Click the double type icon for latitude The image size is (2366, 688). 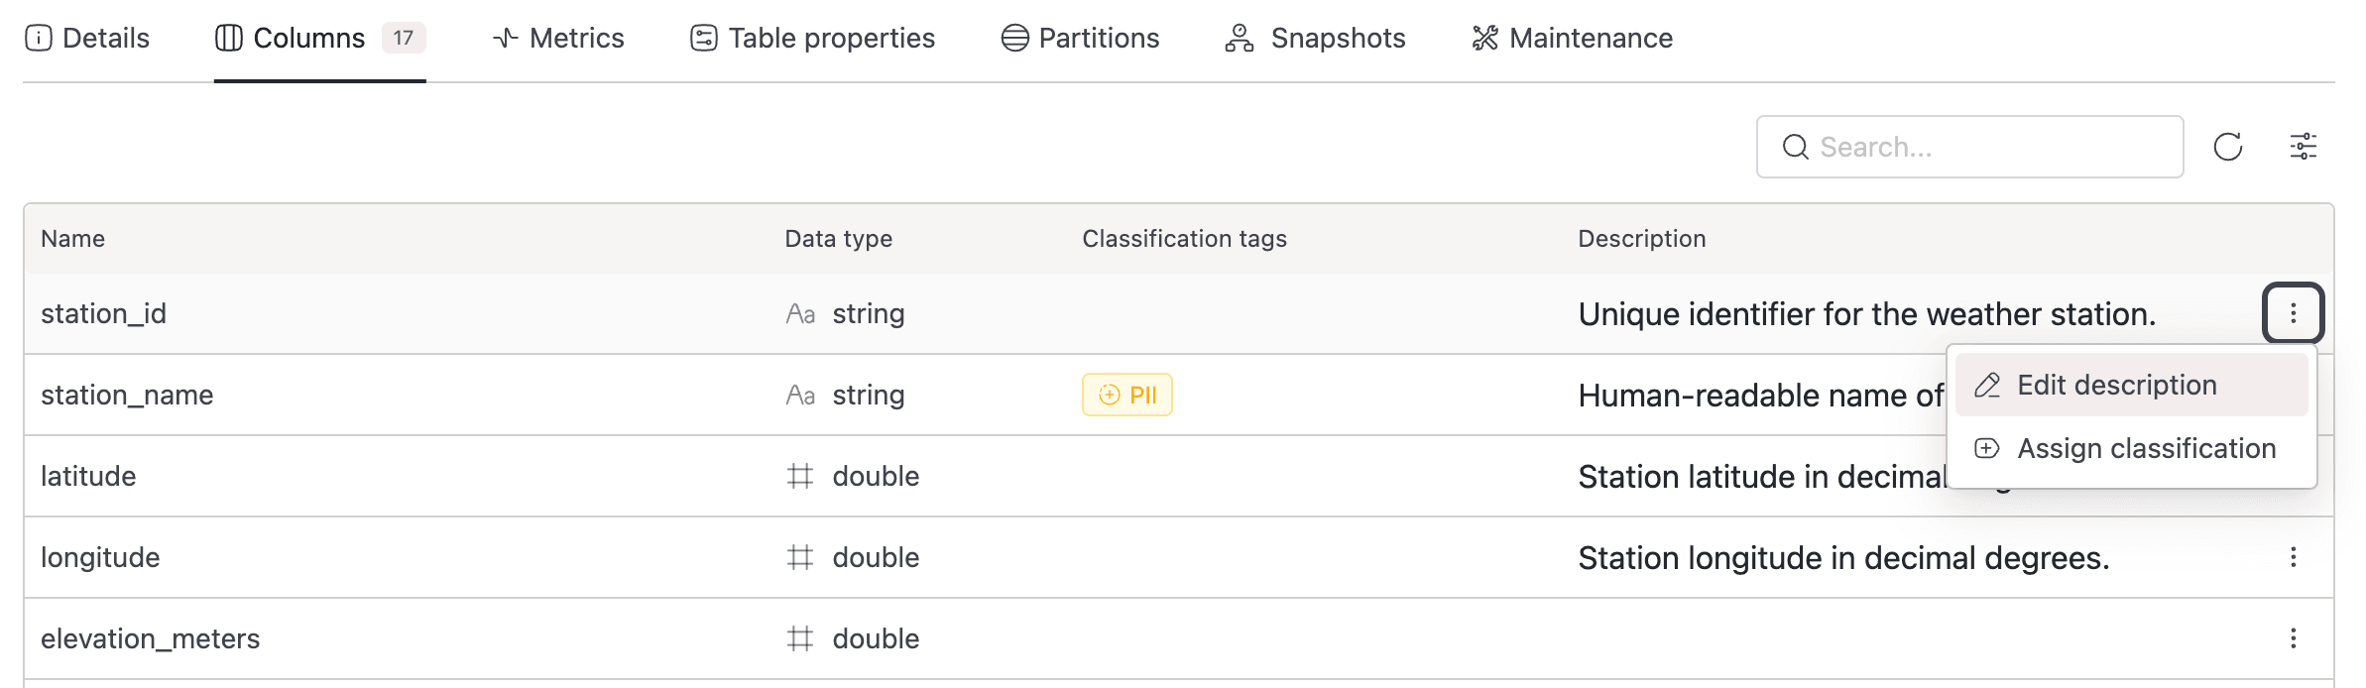[800, 477]
